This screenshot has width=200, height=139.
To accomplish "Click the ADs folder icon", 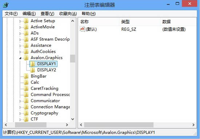I will click(x=26, y=33).
